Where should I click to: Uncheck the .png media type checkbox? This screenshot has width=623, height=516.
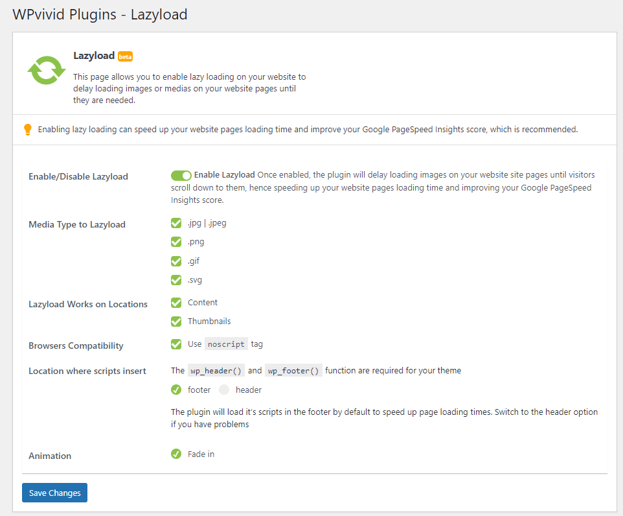tap(176, 242)
